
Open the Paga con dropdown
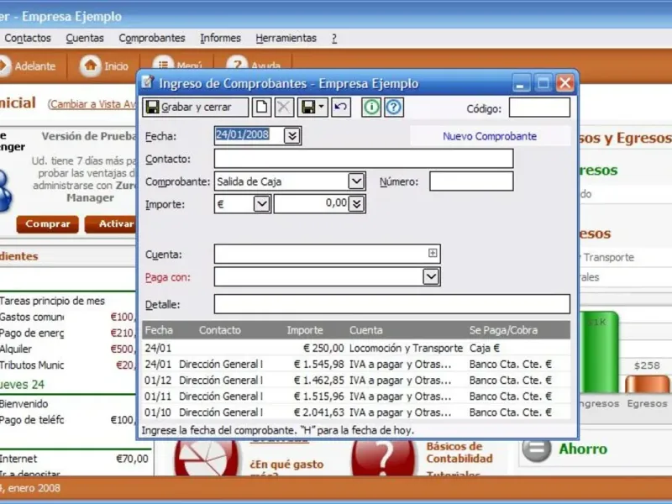pyautogui.click(x=431, y=277)
